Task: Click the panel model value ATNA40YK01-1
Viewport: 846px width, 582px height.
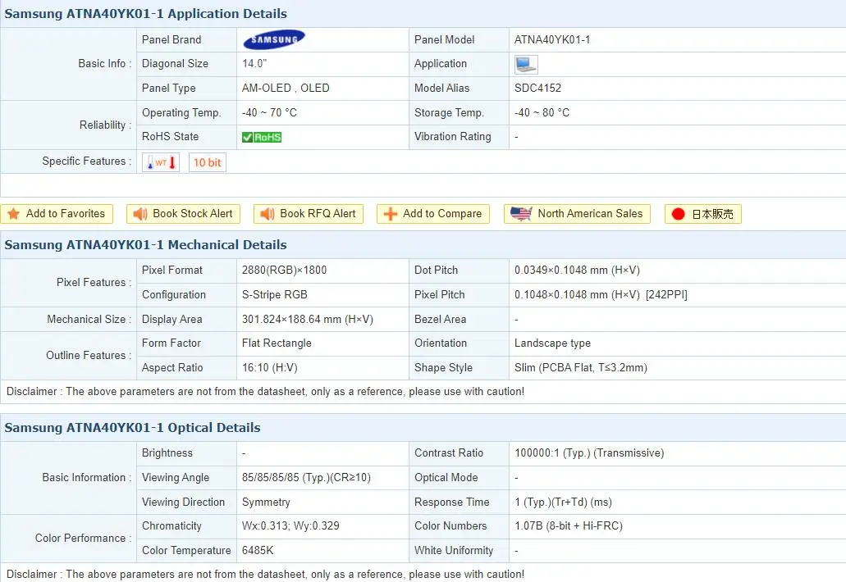Action: [552, 40]
